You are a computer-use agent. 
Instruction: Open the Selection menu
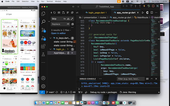point(25,1)
